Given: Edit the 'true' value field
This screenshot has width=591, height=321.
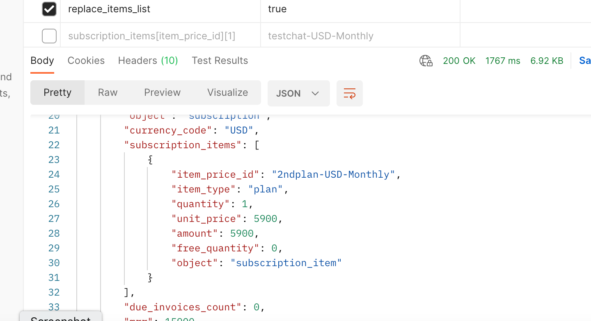Looking at the screenshot, I should (360, 9).
